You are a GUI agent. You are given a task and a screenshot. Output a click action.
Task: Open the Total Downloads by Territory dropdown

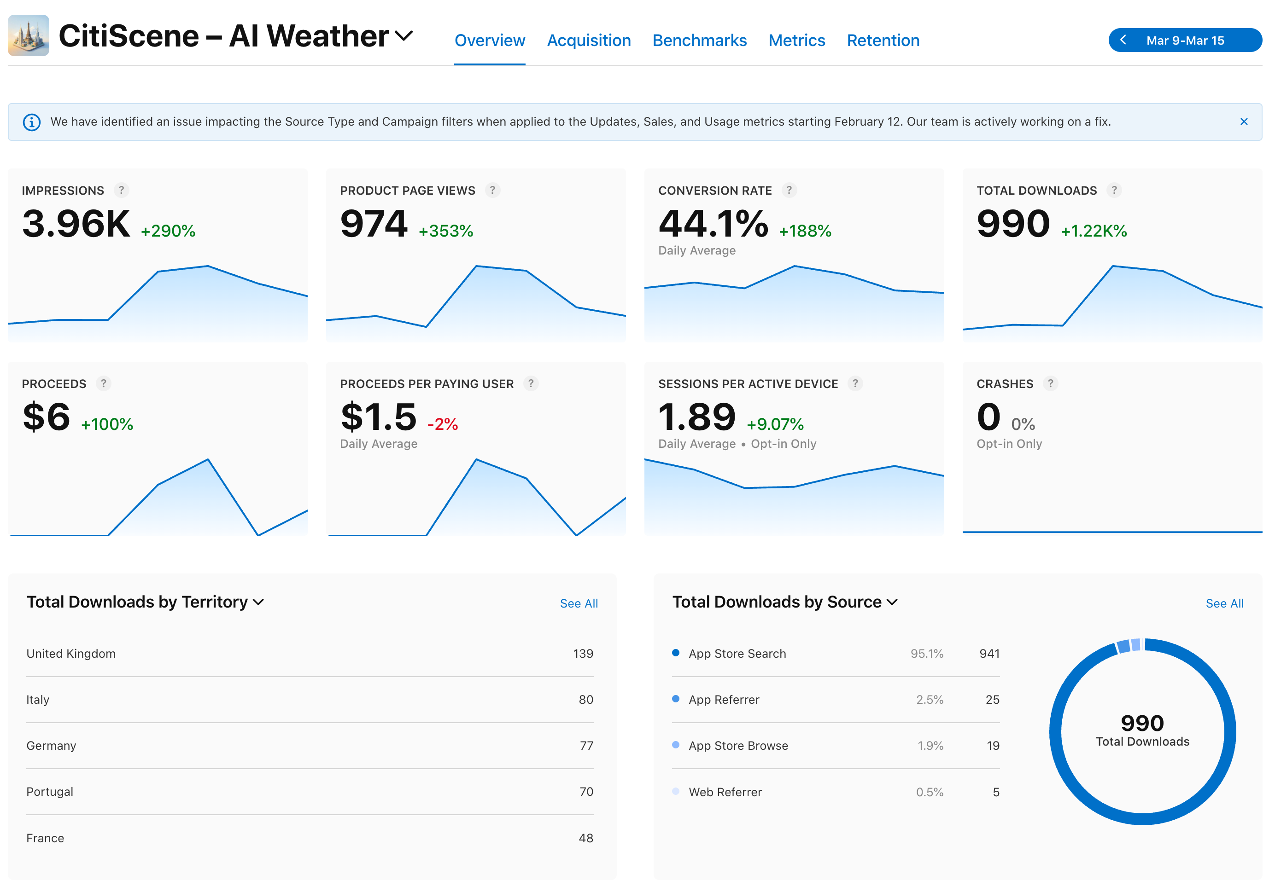pyautogui.click(x=258, y=602)
